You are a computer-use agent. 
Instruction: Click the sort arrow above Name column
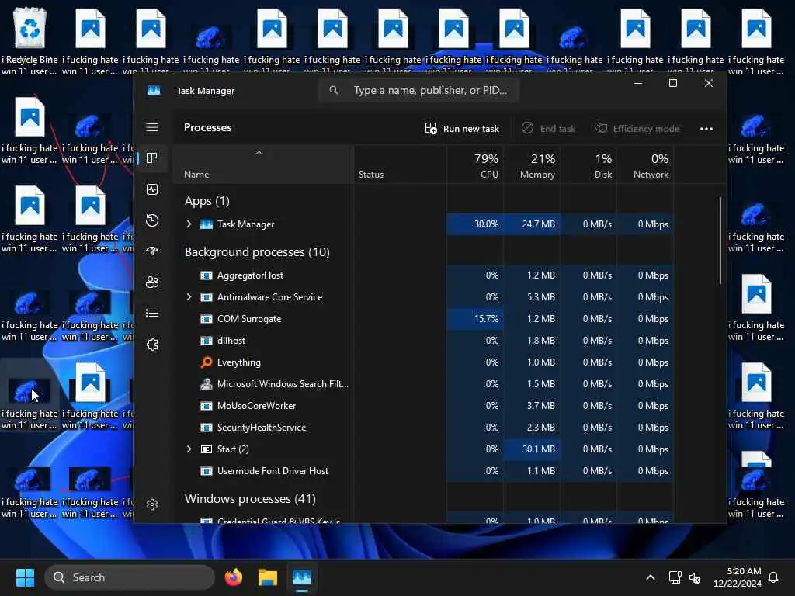(x=259, y=153)
